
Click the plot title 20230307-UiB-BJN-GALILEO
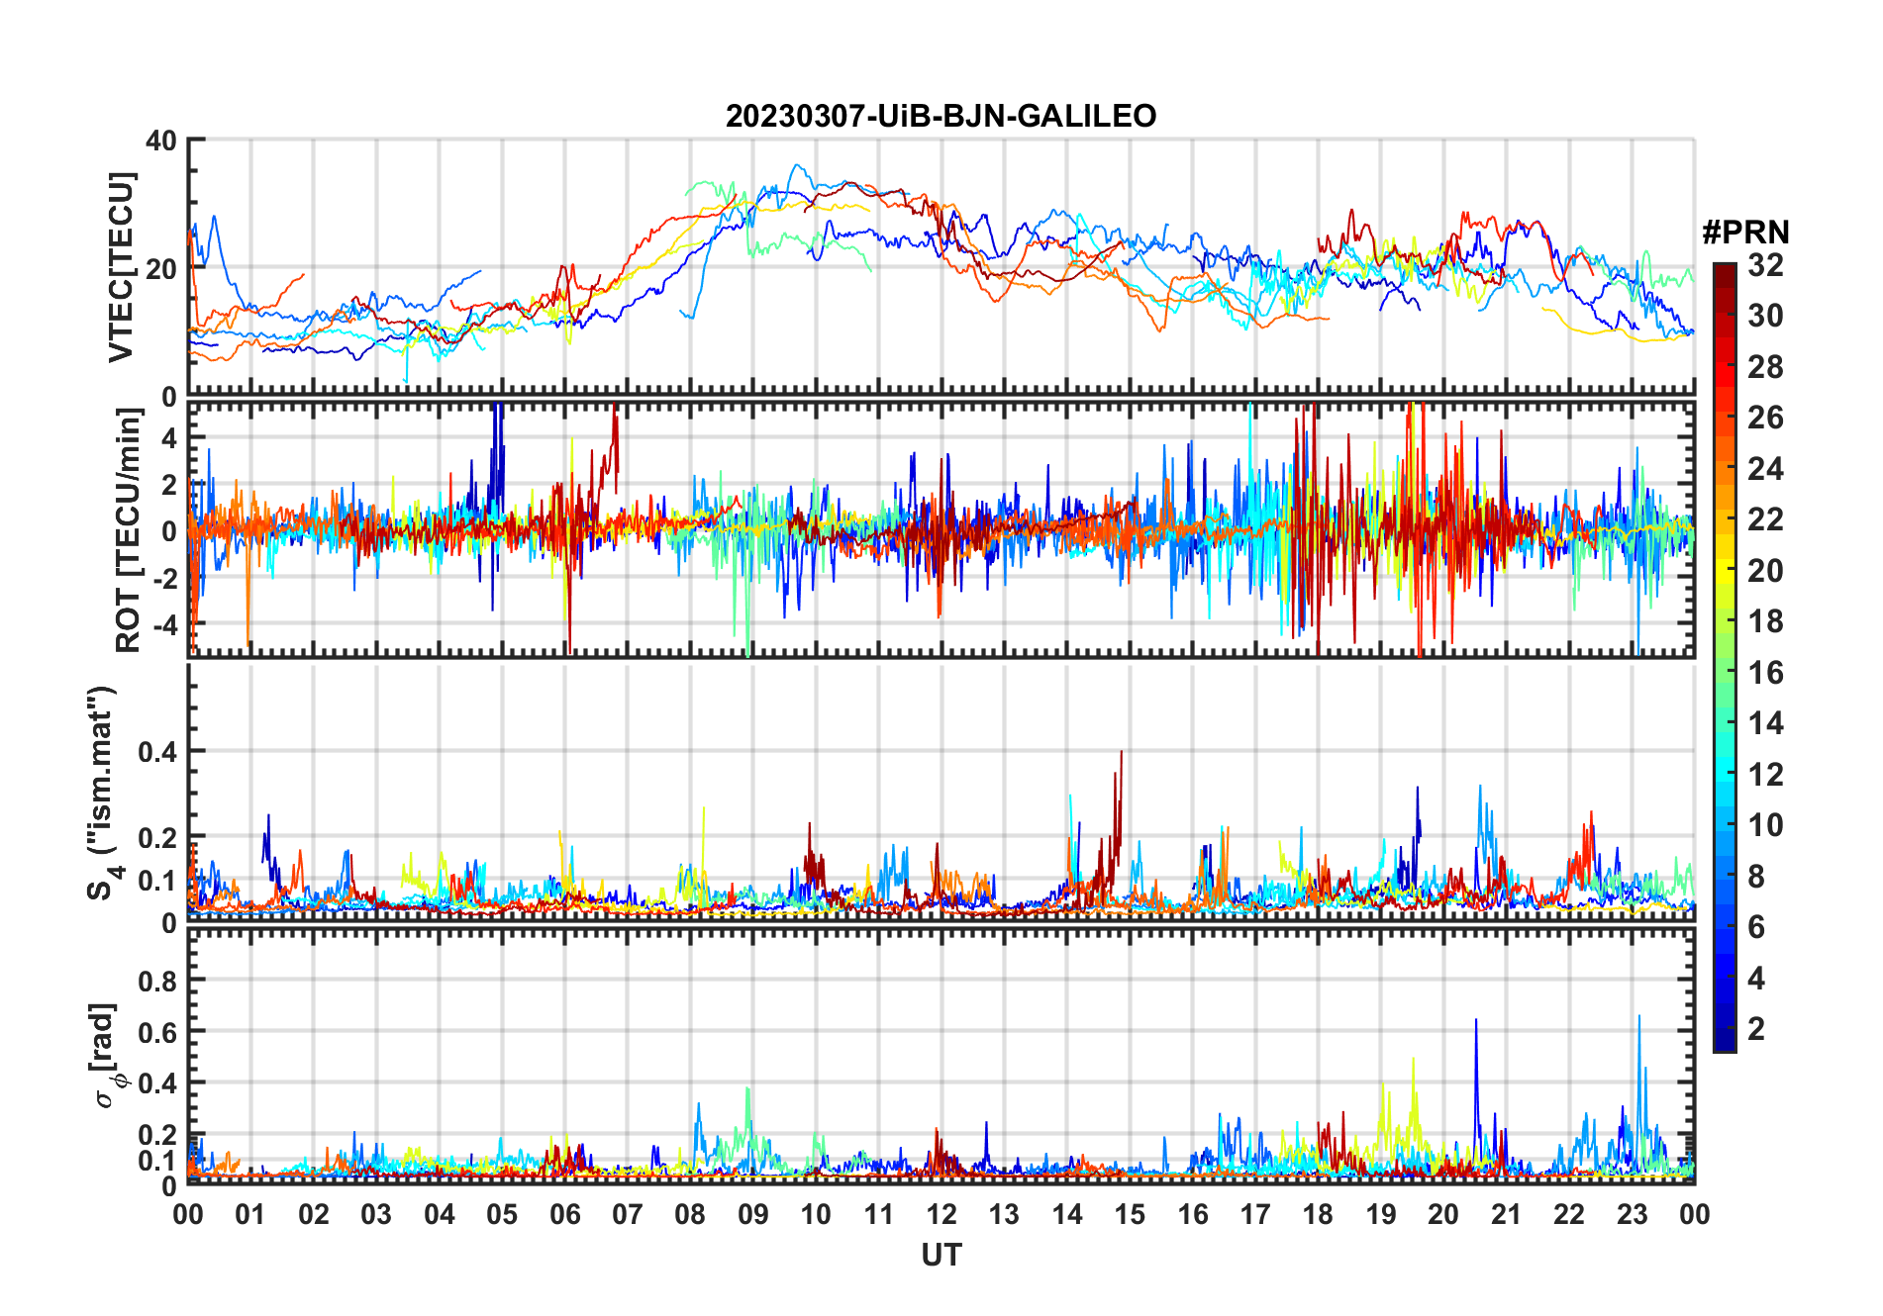coord(941,116)
